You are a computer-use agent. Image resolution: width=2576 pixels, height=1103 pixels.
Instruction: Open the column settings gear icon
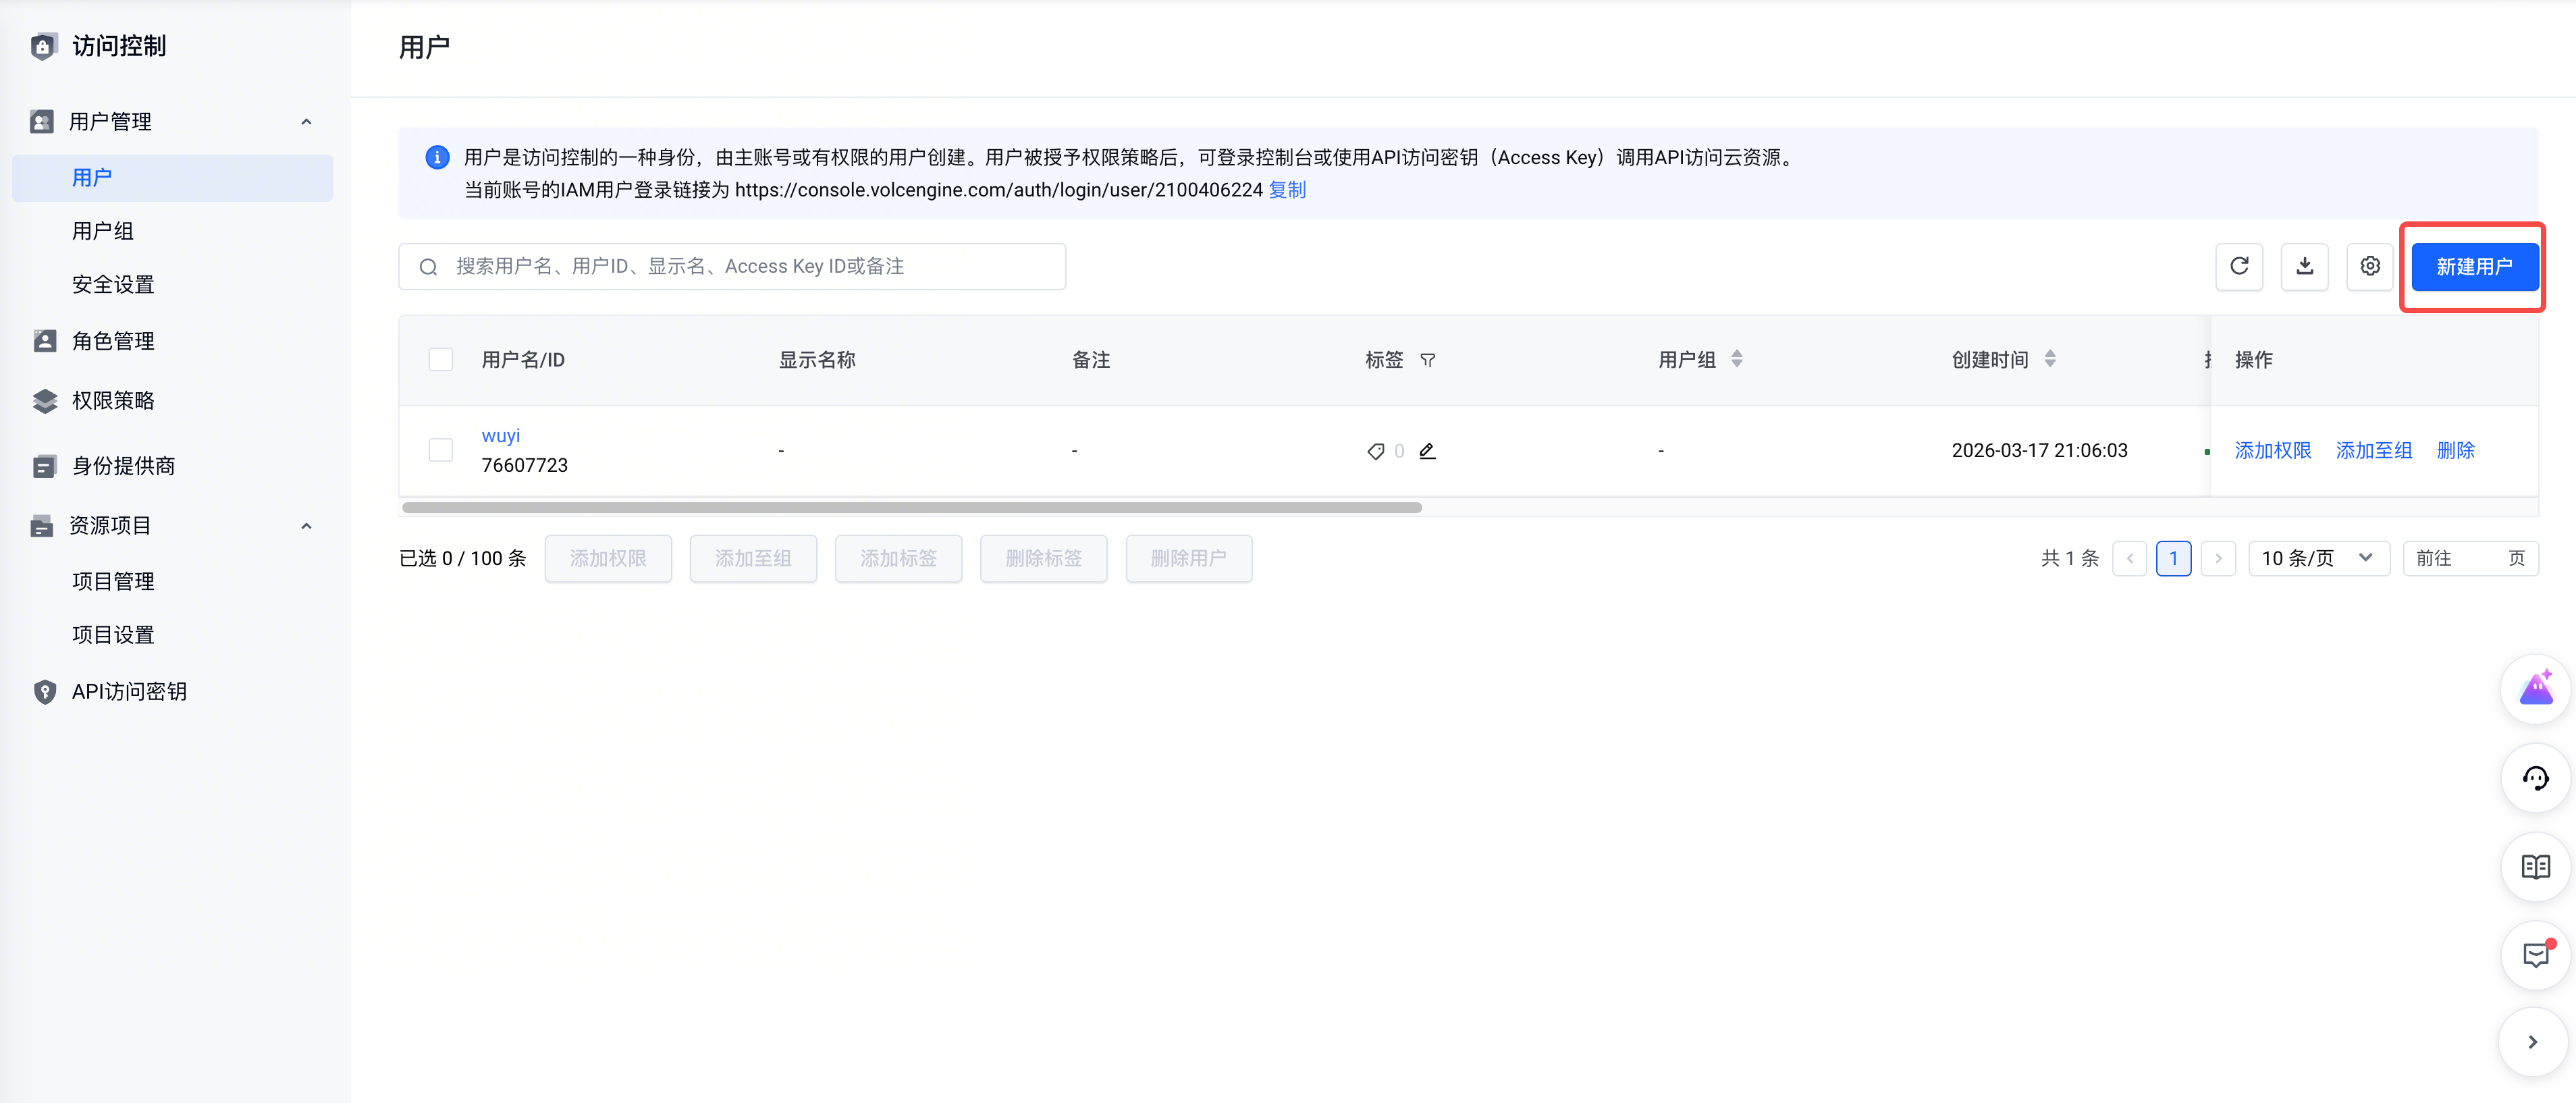tap(2370, 266)
